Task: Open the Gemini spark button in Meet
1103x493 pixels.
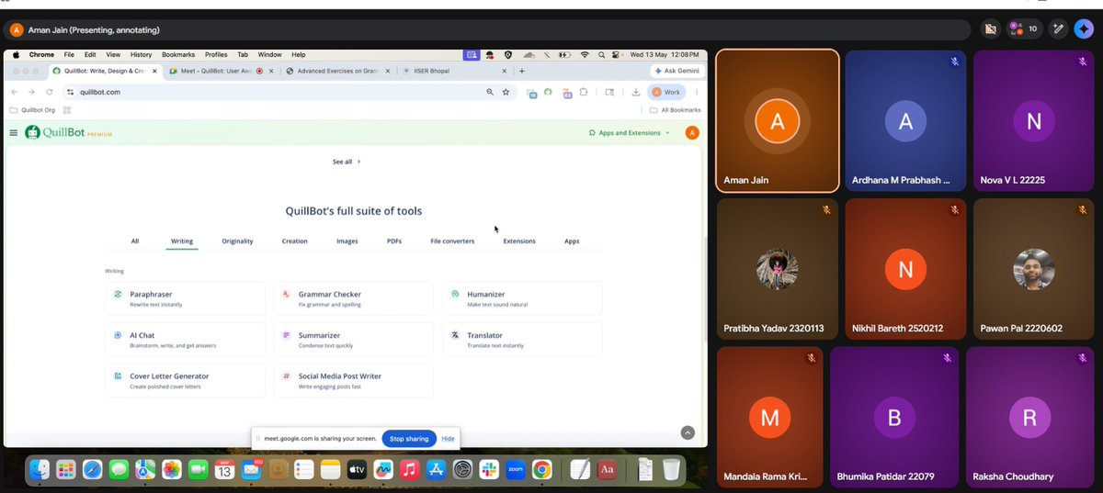Action: 1086,28
